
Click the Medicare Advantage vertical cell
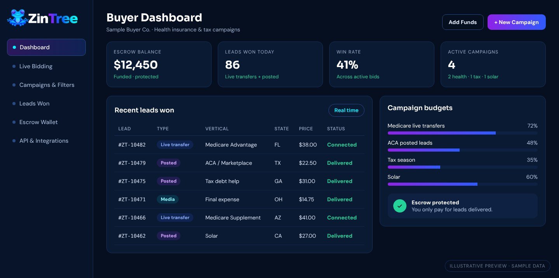231,145
